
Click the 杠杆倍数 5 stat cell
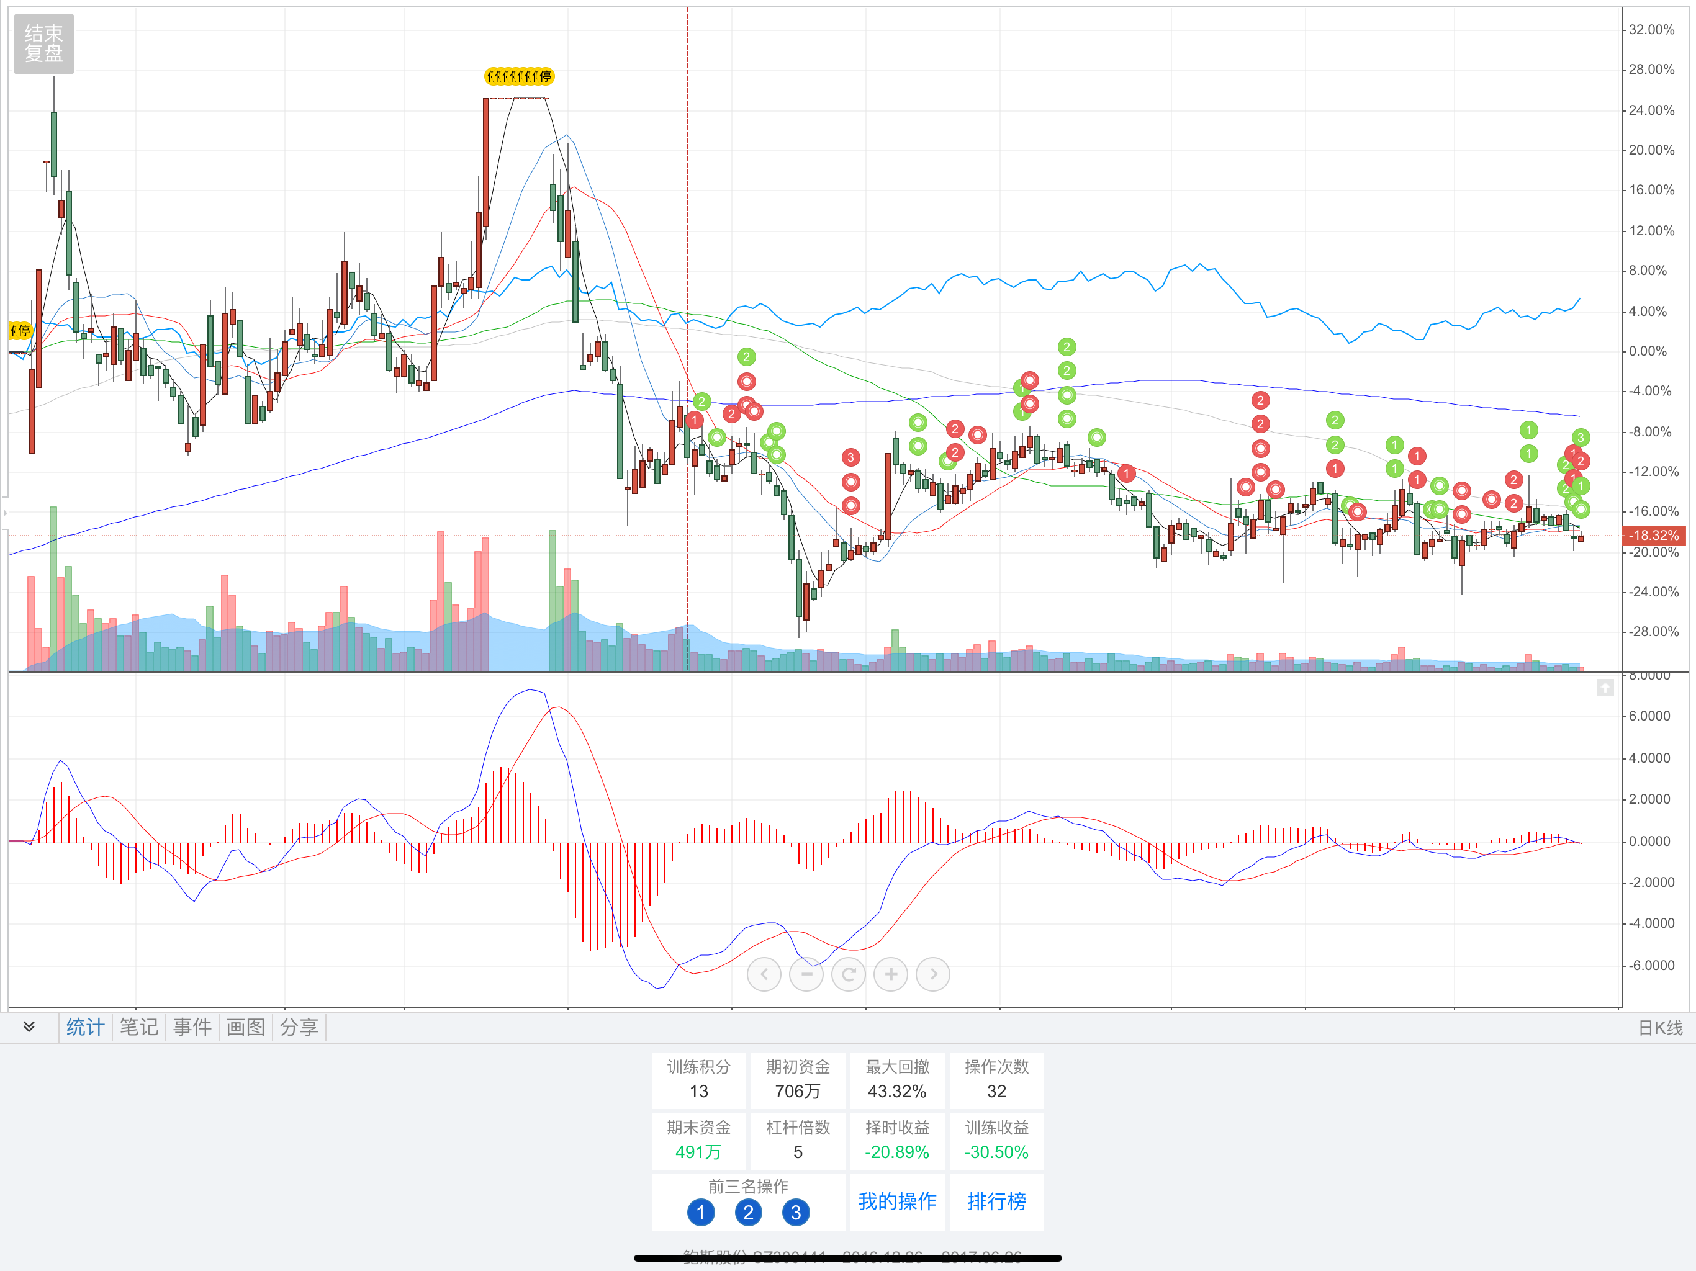(x=797, y=1140)
